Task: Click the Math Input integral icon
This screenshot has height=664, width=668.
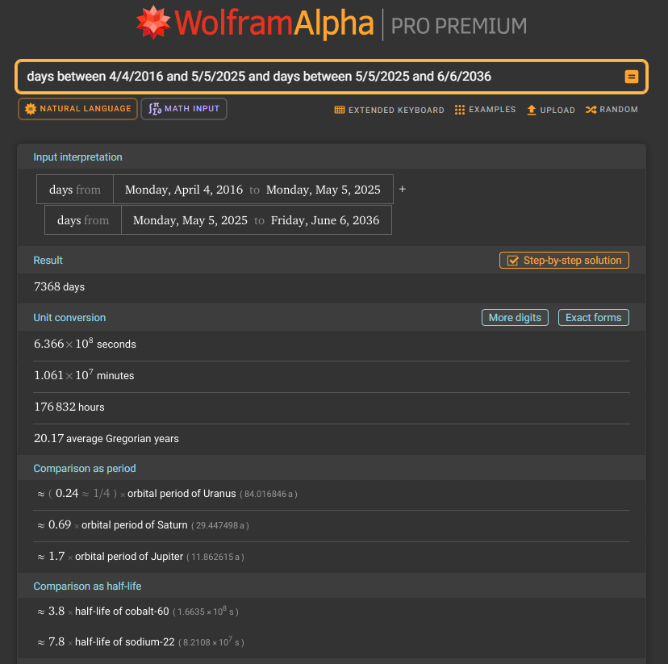Action: (x=155, y=109)
